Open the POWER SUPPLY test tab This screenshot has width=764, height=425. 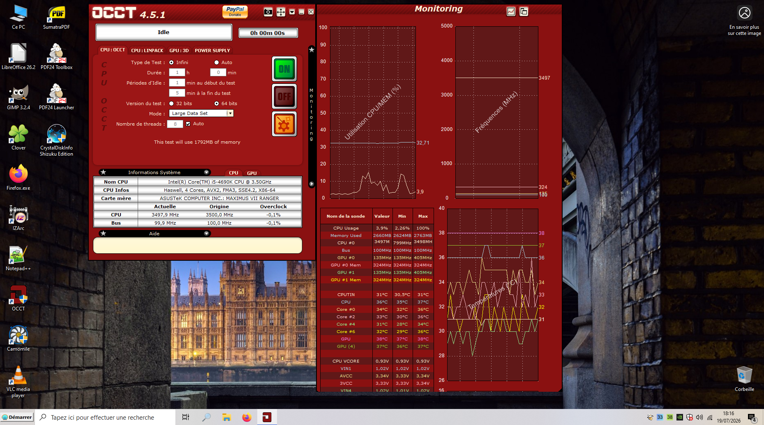(212, 51)
